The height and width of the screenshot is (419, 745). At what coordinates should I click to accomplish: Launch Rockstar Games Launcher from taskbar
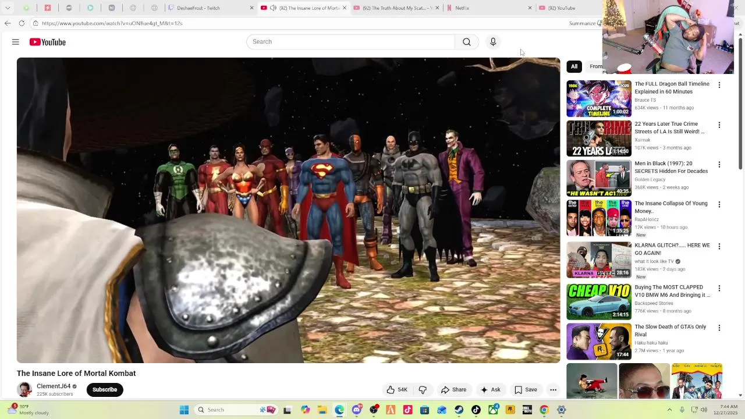[x=510, y=410]
